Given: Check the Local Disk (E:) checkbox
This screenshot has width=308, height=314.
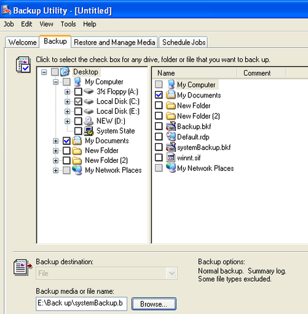Looking at the screenshot, I should point(78,111).
